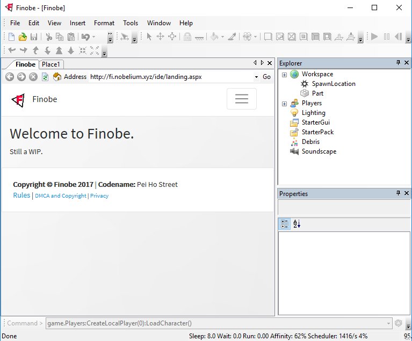The width and height of the screenshot is (412, 341).
Task: Open the Command bar history dropdown
Action: [388, 323]
